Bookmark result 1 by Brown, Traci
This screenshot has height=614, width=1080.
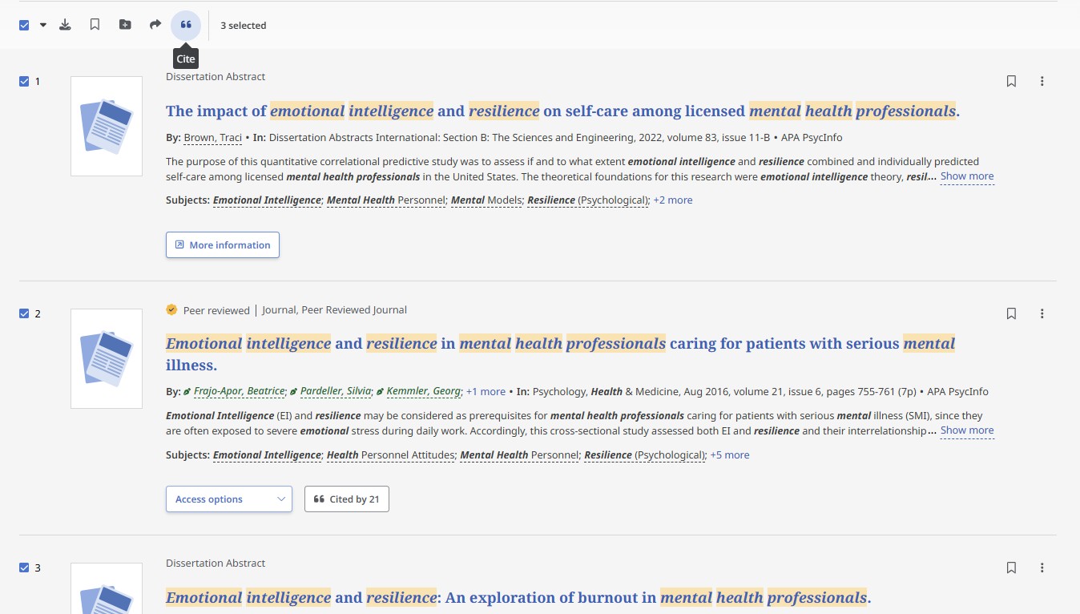pos(1011,81)
